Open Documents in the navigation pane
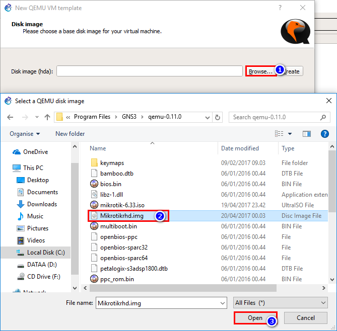The width and height of the screenshot is (337, 331). pos(37,192)
